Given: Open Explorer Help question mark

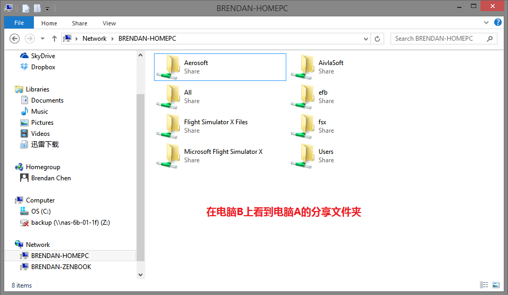Looking at the screenshot, I should point(497,22).
